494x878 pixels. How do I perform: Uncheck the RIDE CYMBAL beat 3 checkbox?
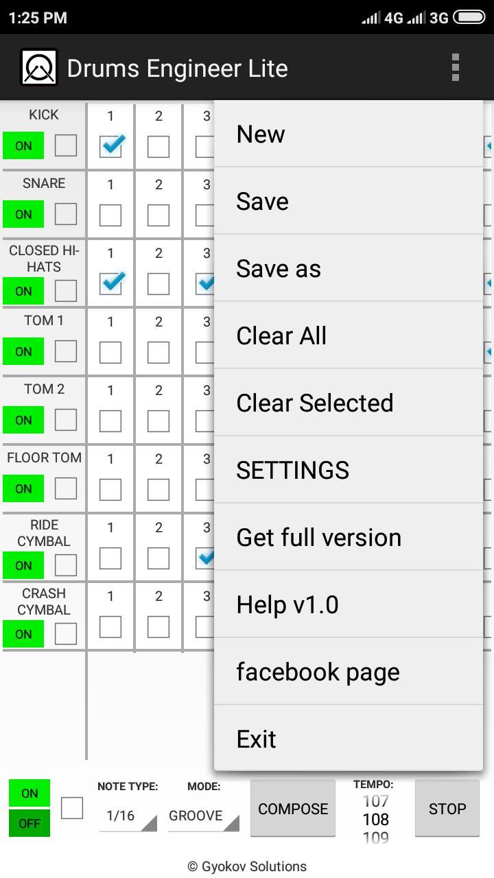(x=207, y=558)
